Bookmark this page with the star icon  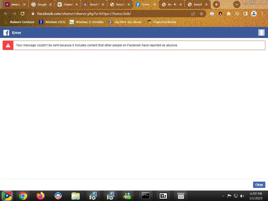(202, 14)
